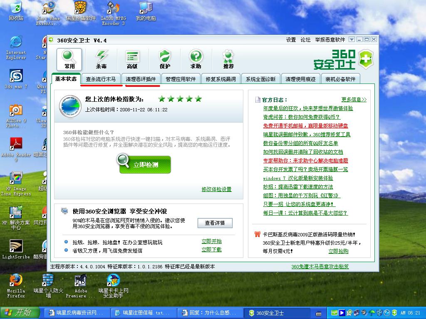This screenshot has width=426, height=319.
Task: Open the 求助 help question-mark icon
Action: pyautogui.click(x=196, y=59)
